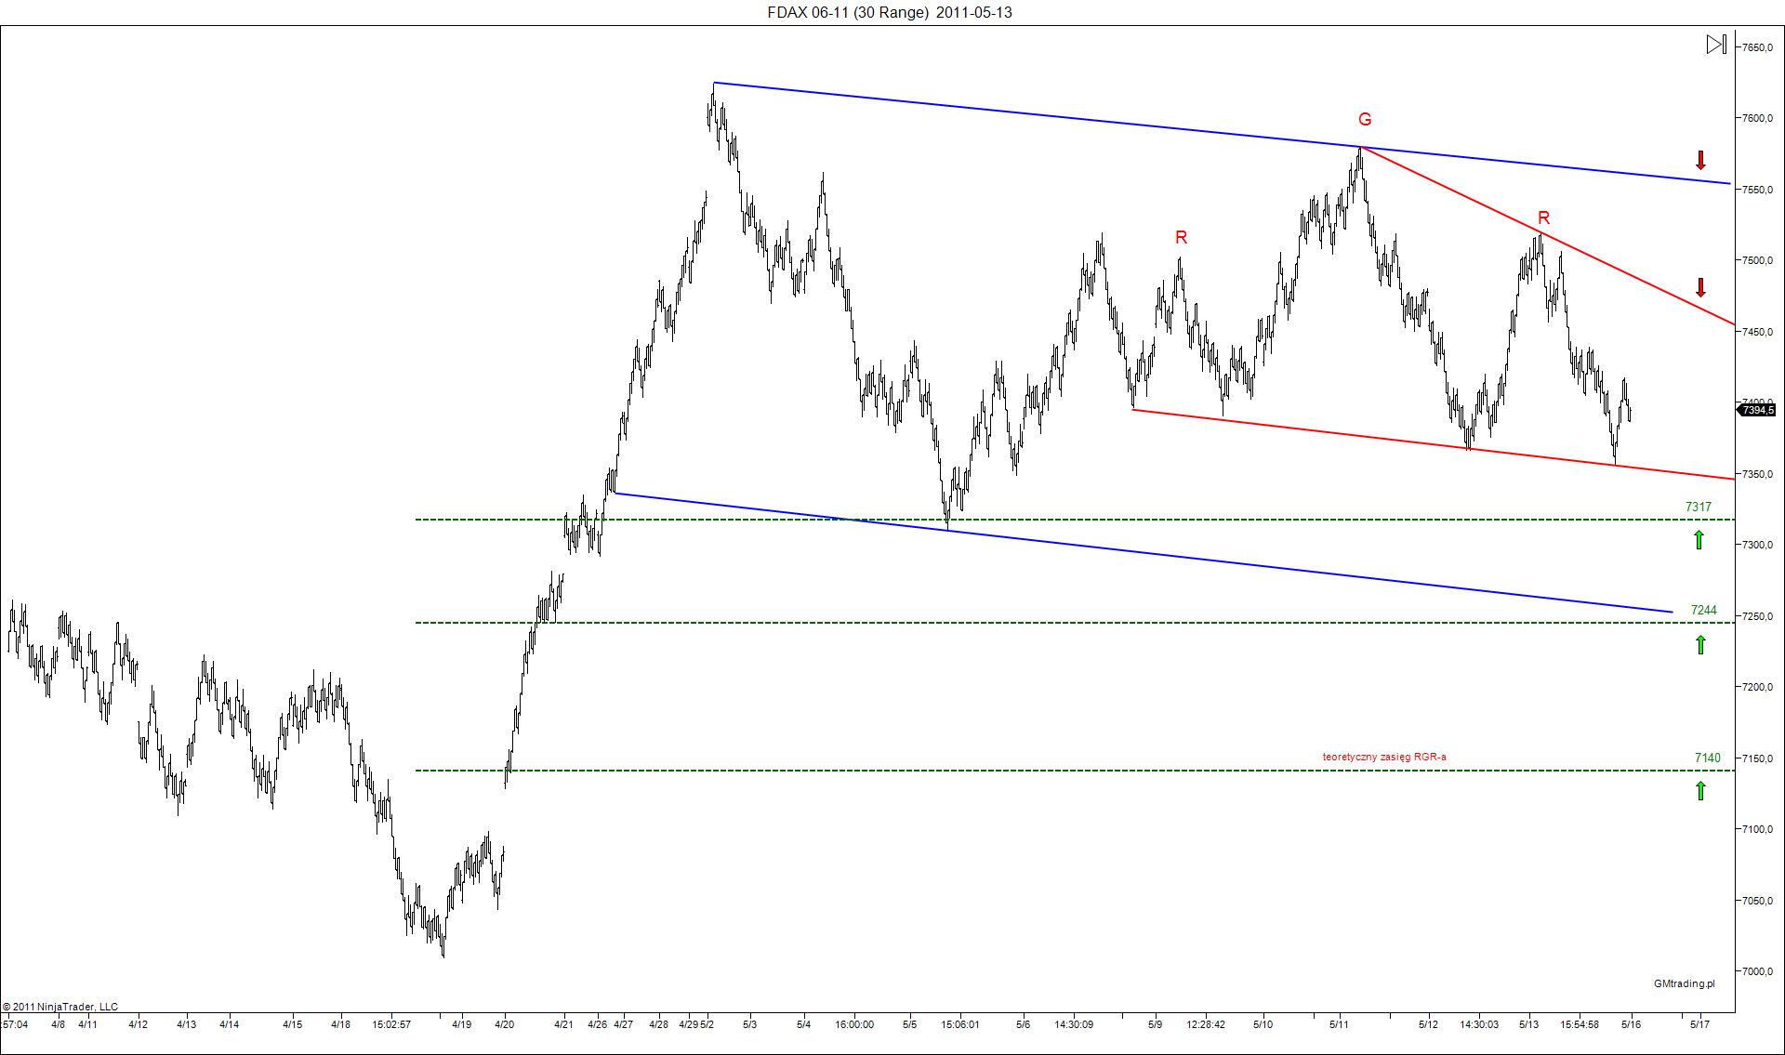Select the left shoulder R label near 5/9
The image size is (1785, 1055).
[1181, 238]
